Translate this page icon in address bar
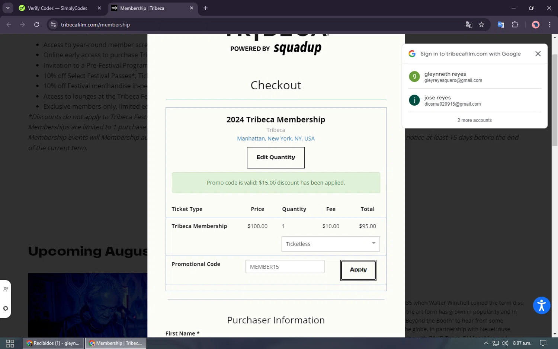The height and width of the screenshot is (349, 558). 469,25
